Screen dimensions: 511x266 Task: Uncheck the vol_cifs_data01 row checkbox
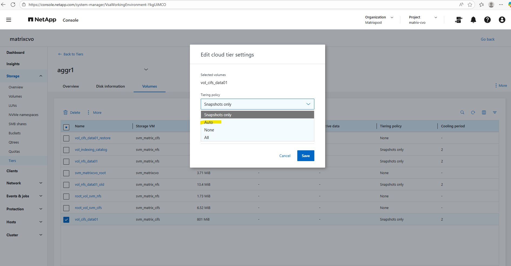point(66,220)
